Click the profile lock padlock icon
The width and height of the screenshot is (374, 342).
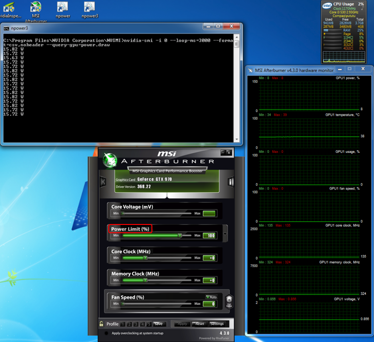tap(102, 324)
